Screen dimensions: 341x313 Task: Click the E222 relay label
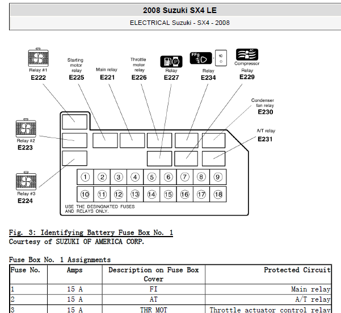click(38, 78)
